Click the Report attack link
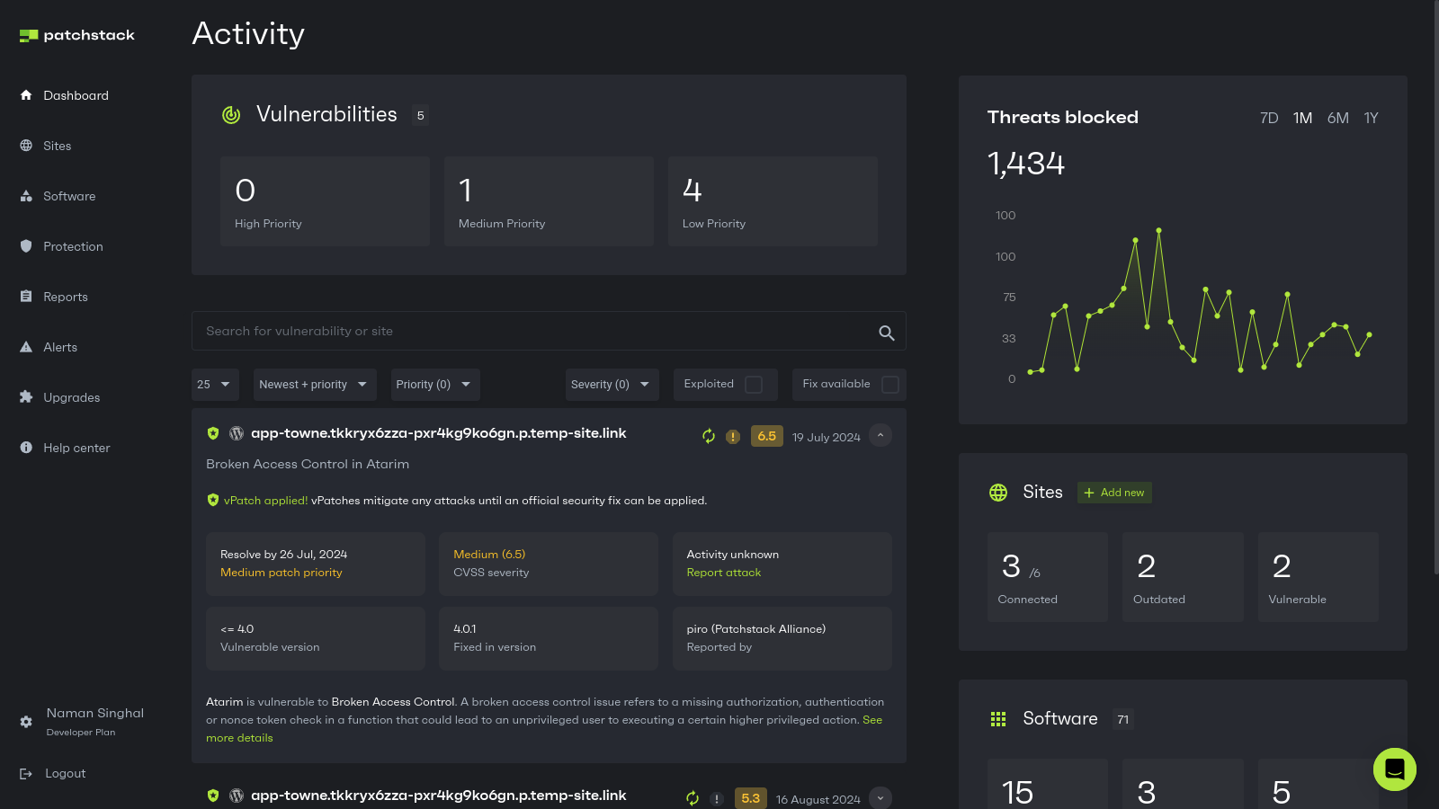1439x809 pixels. tap(723, 573)
